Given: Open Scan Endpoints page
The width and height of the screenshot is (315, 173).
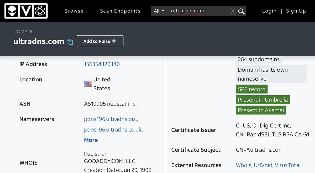Looking at the screenshot, I should (120, 11).
